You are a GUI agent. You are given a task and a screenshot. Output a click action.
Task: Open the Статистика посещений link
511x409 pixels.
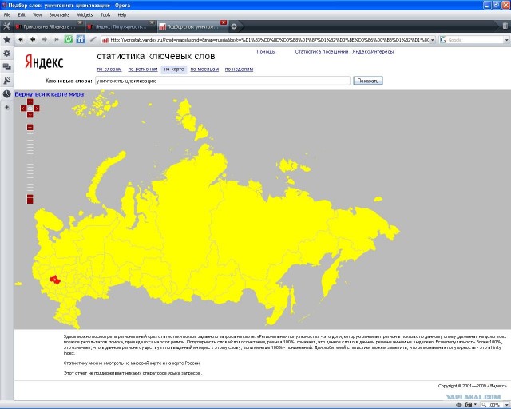[321, 52]
